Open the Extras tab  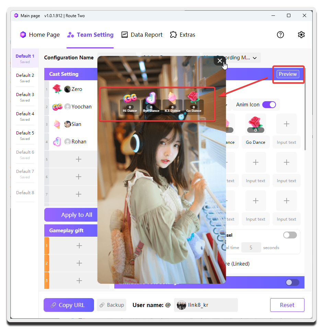[183, 35]
